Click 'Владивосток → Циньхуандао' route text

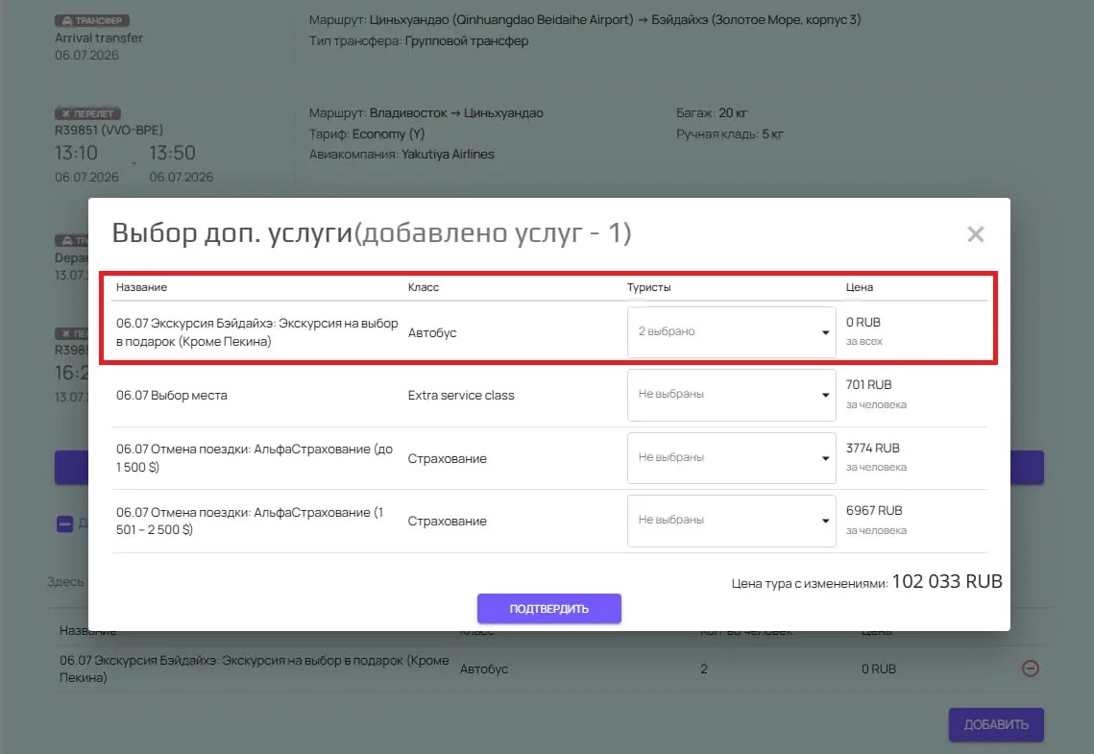[456, 113]
